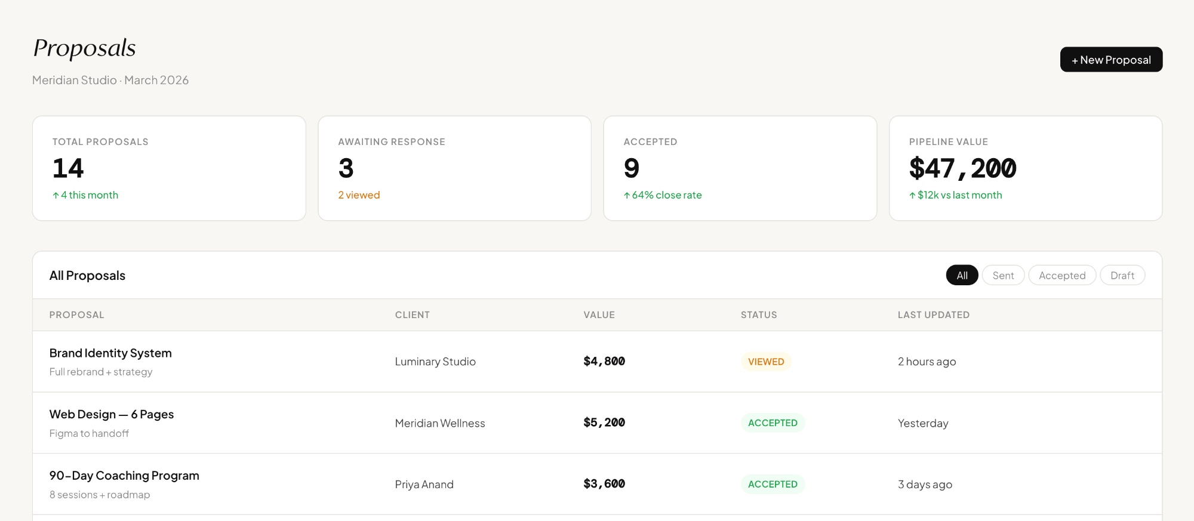Viewport: 1194px width, 521px height.
Task: Click the '2 hours ago' cell
Action: (x=927, y=362)
